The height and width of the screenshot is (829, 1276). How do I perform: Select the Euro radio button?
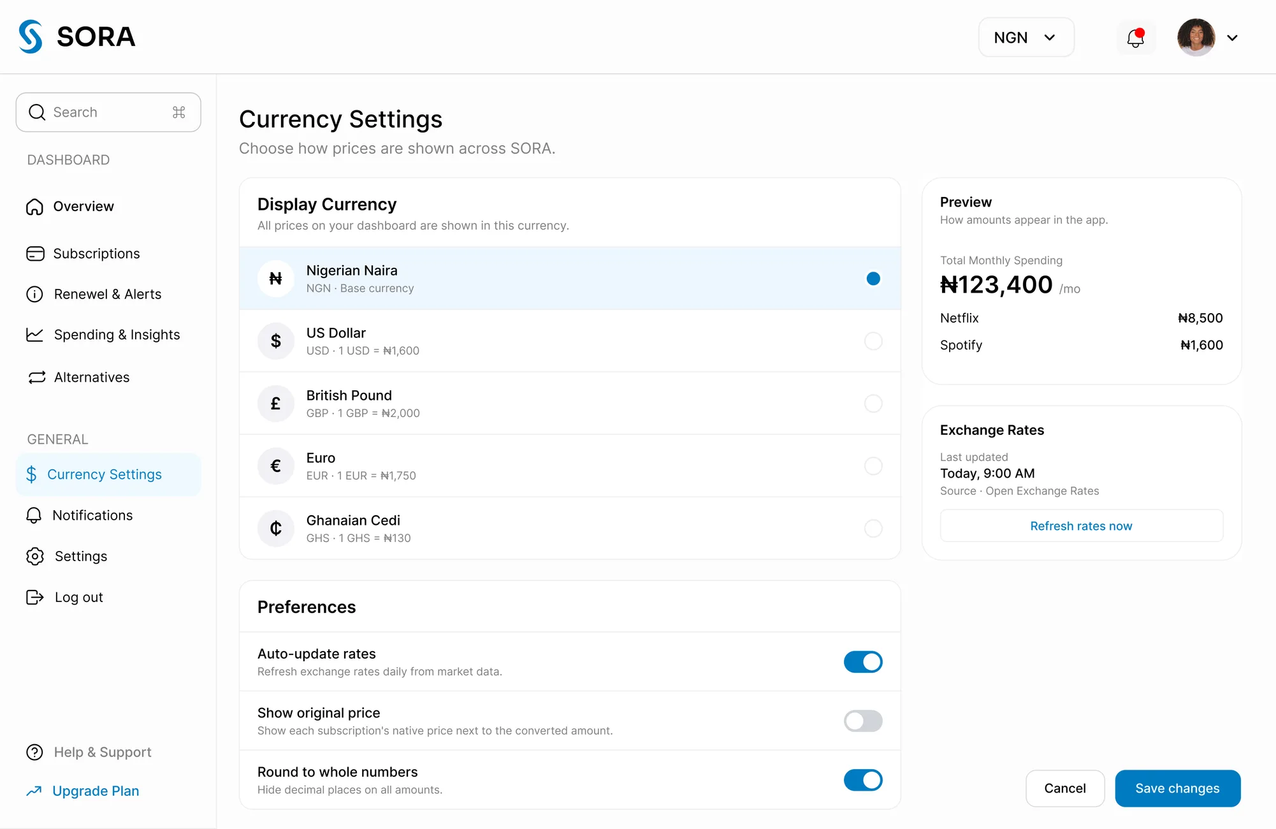[873, 466]
